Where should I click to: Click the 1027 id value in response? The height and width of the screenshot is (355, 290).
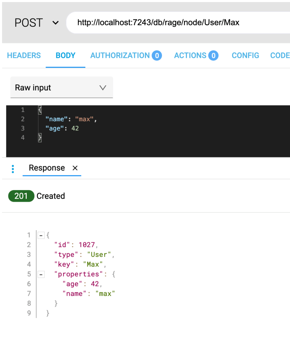point(86,245)
